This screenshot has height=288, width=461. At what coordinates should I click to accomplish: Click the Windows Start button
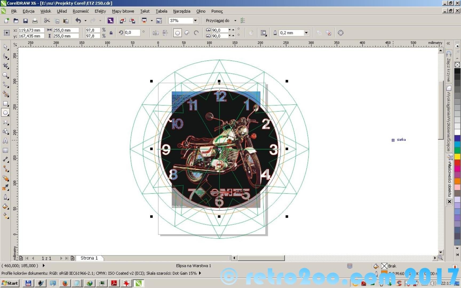[10, 283]
